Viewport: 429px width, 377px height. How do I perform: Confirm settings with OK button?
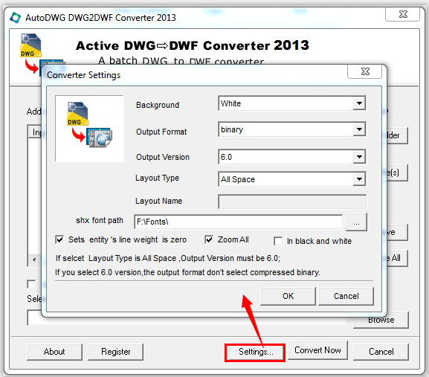(x=288, y=296)
